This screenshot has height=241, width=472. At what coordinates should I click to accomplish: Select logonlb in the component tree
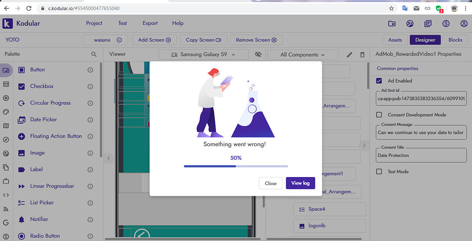(330, 226)
